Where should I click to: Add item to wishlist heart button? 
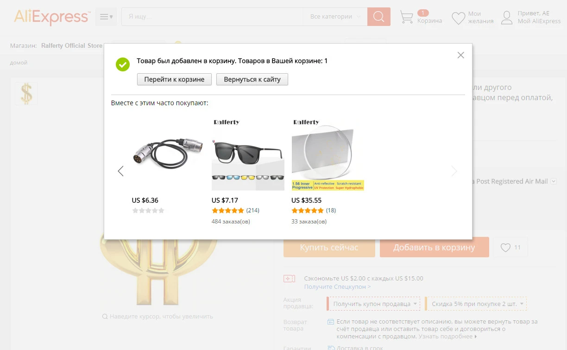[510, 247]
